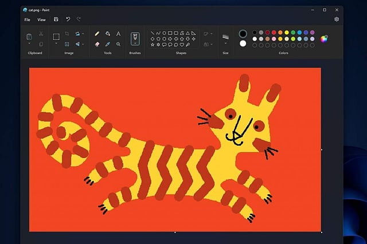The height and width of the screenshot is (244, 367).
Task: Select Color 1 black primary circle
Action: pos(243,34)
